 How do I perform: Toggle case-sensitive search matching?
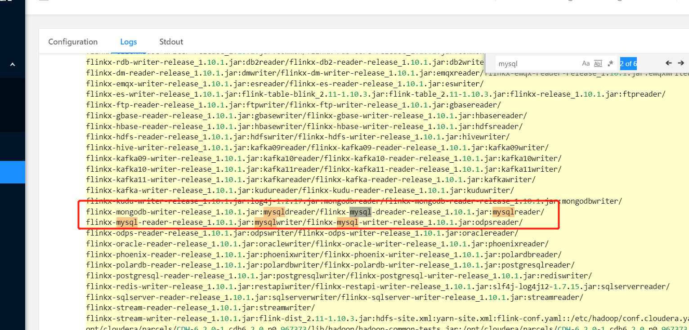click(x=586, y=63)
